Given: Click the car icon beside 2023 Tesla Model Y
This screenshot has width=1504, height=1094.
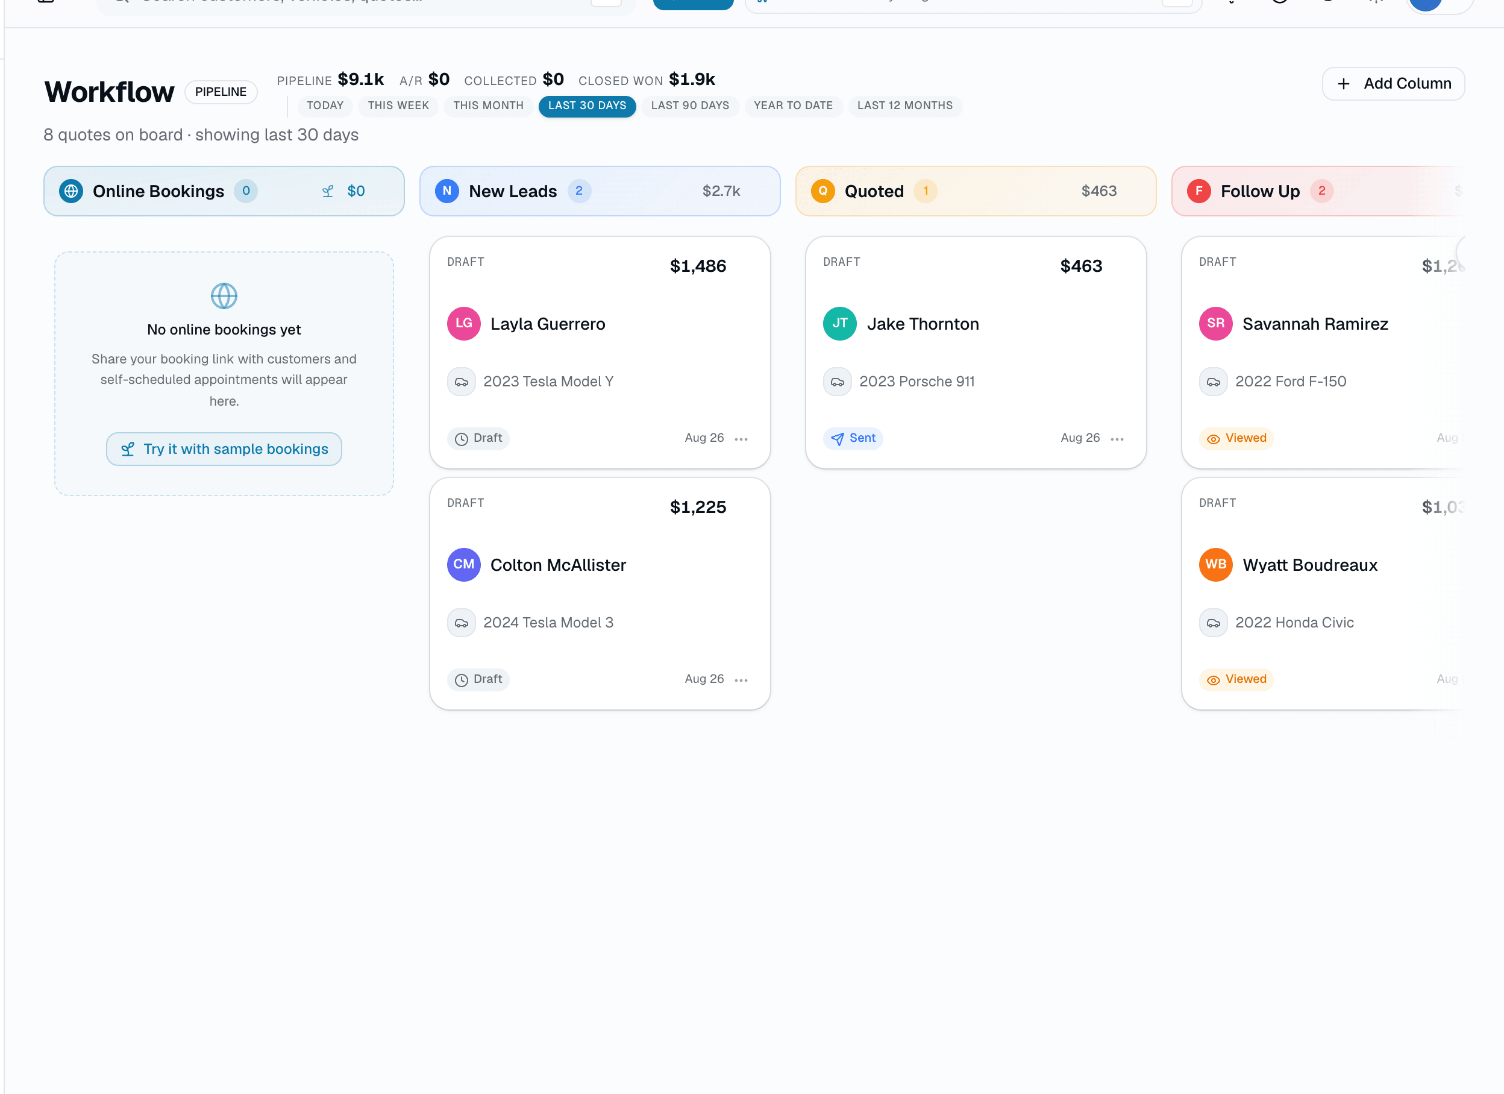Looking at the screenshot, I should click(x=462, y=382).
